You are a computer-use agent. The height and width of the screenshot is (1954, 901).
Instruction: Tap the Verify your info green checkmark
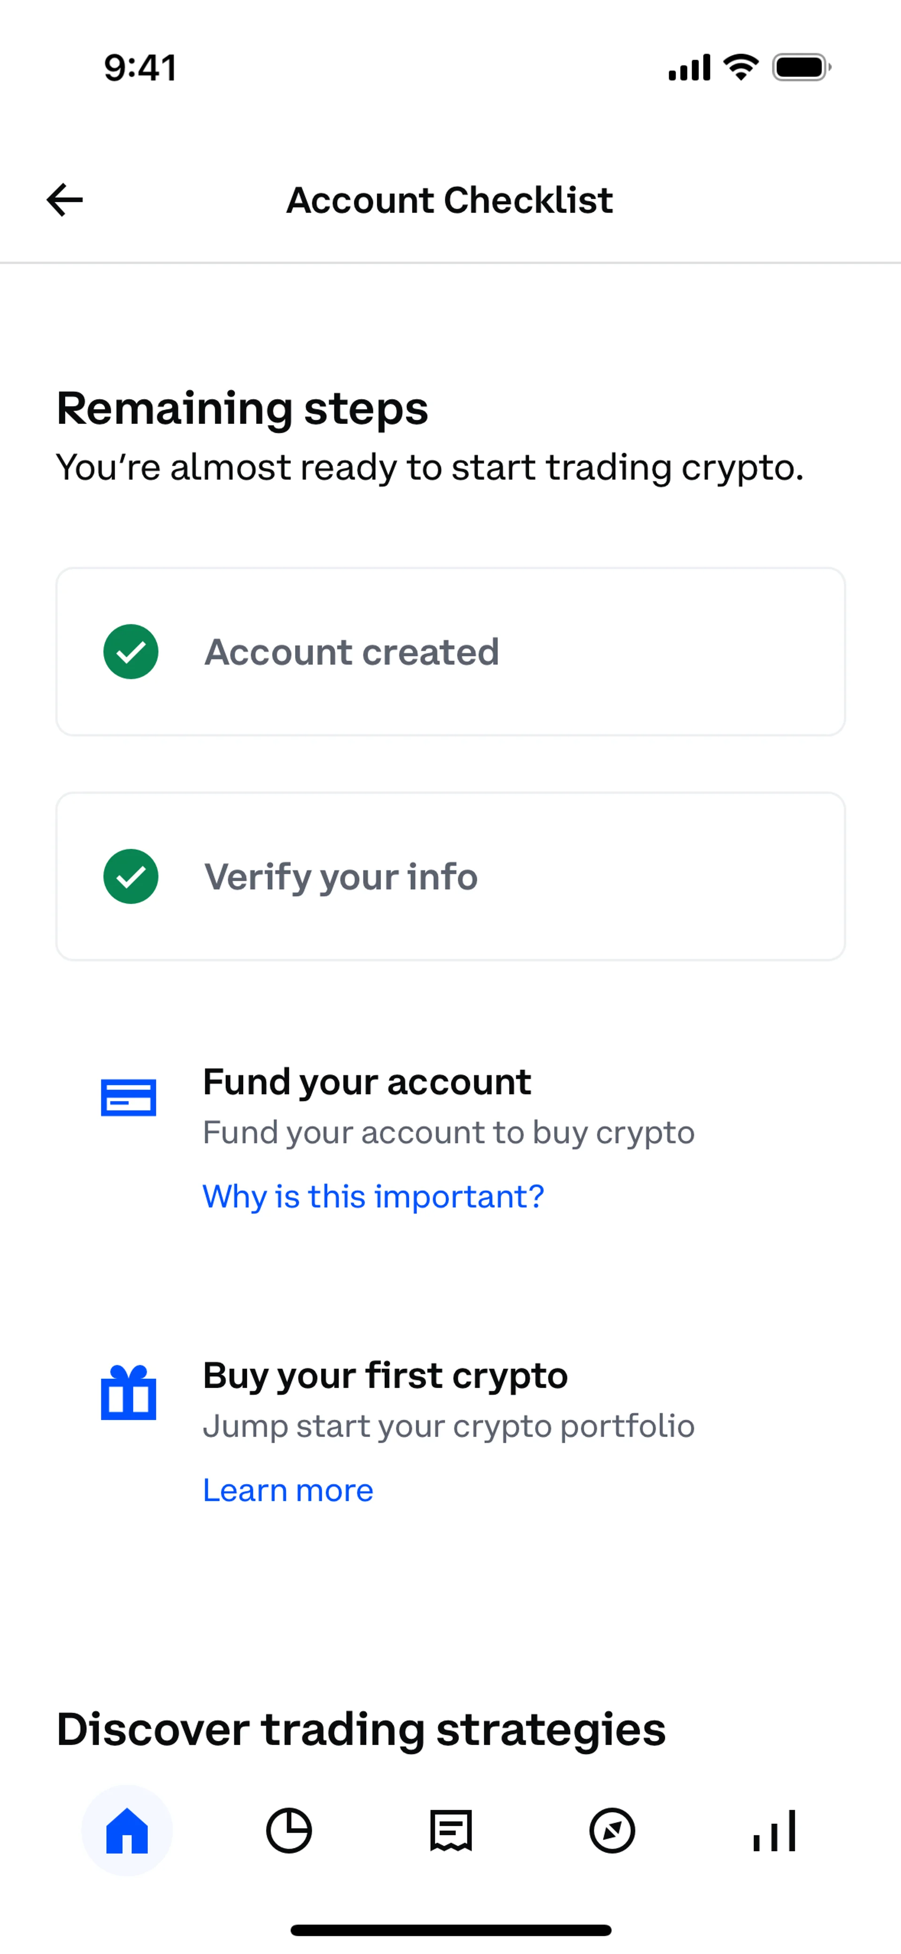131,876
